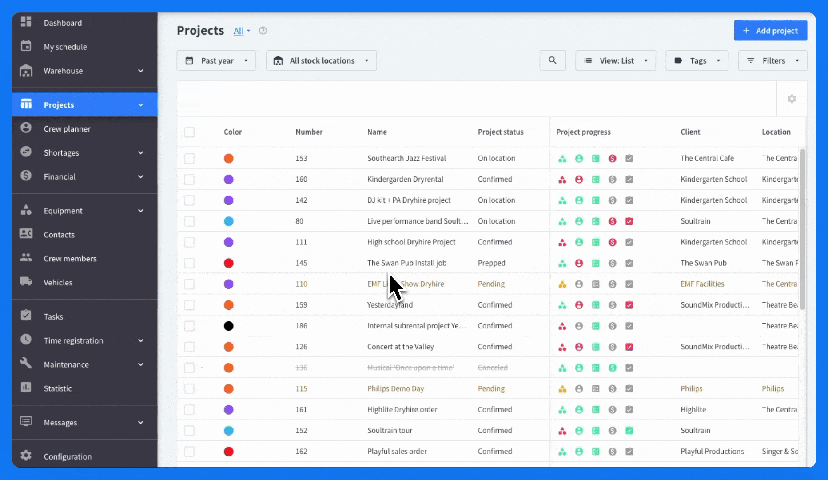
Task: Open Statistic from the sidebar
Action: pyautogui.click(x=58, y=388)
